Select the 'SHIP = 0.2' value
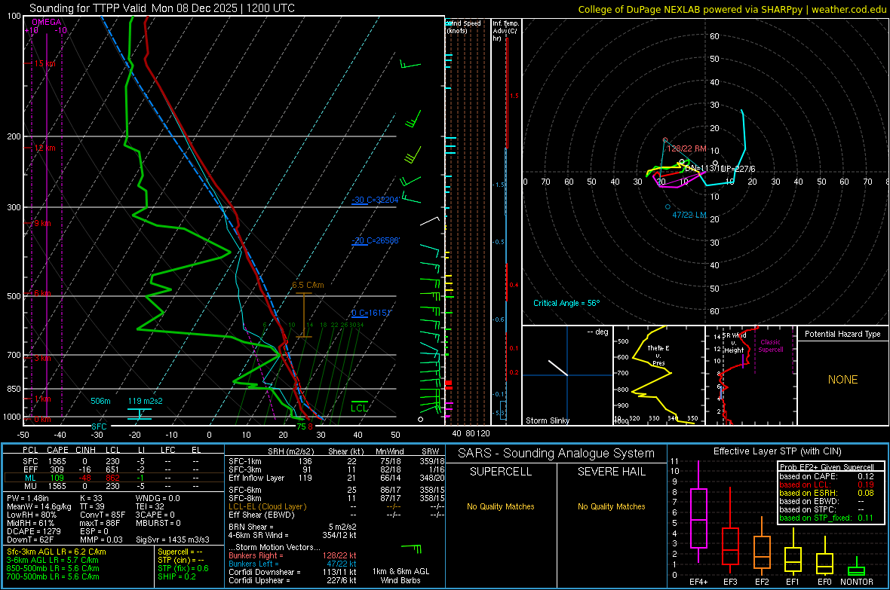The image size is (890, 590). click(176, 576)
